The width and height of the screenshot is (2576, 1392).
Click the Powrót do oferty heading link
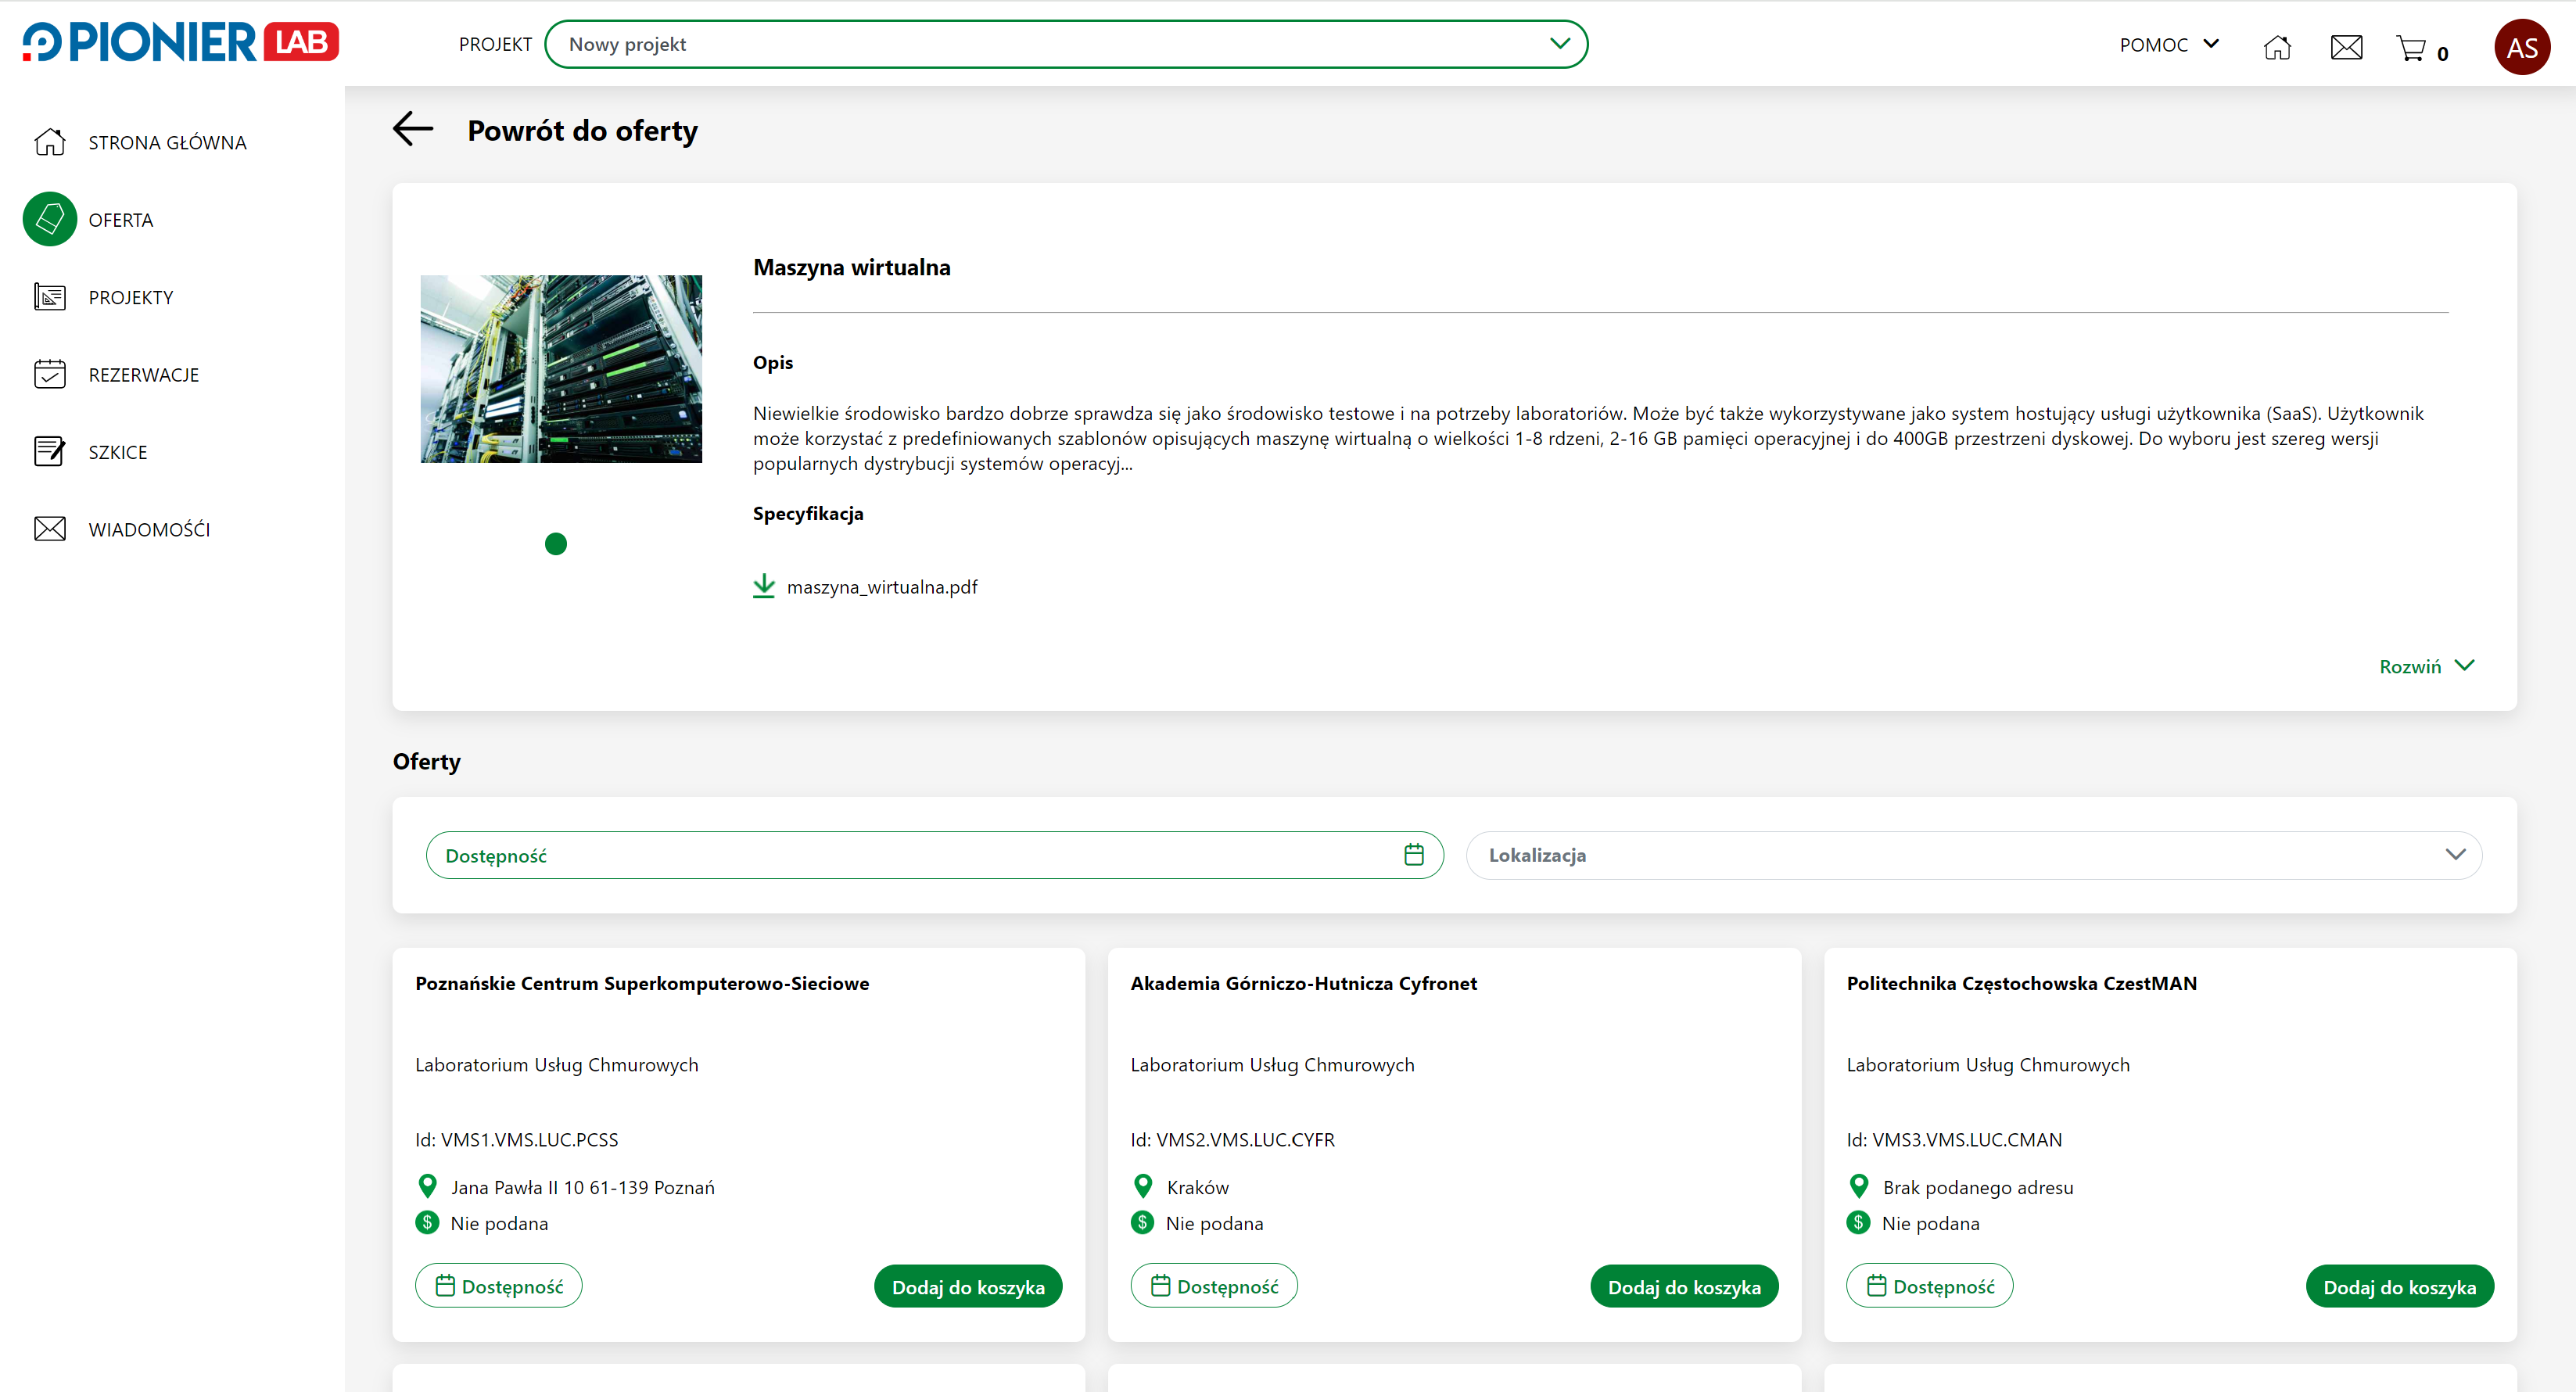(x=582, y=130)
